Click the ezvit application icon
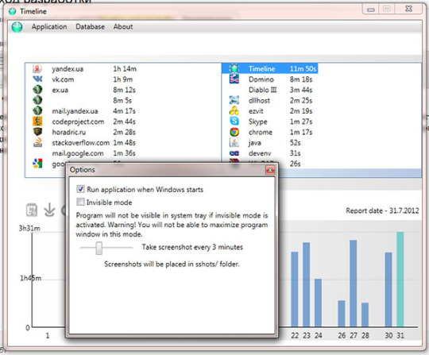This screenshot has height=355, width=429. (x=234, y=110)
